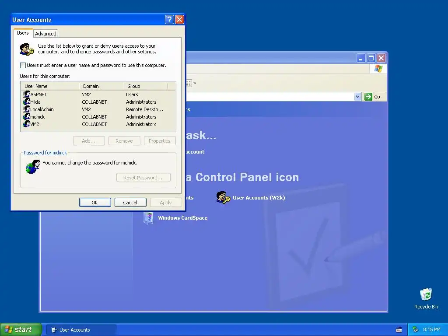Switch to the Advanced tab
Image resolution: width=448 pixels, height=336 pixels.
(x=45, y=33)
